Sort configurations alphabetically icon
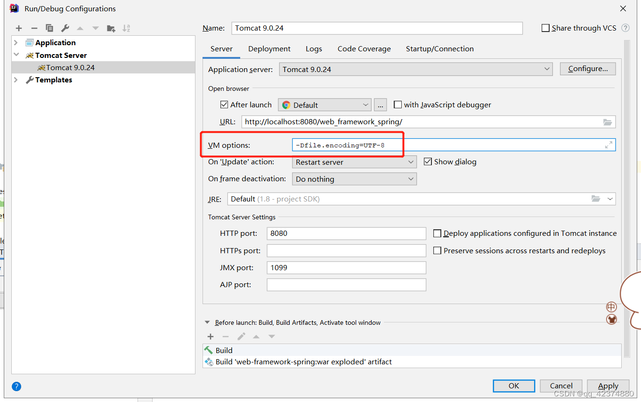The height and width of the screenshot is (402, 641). click(126, 28)
